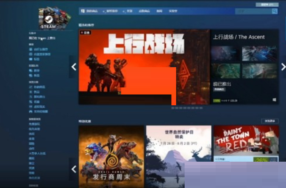Click Paint the Town Red green discount badge
Screen dimensions: 286x188
261,159
